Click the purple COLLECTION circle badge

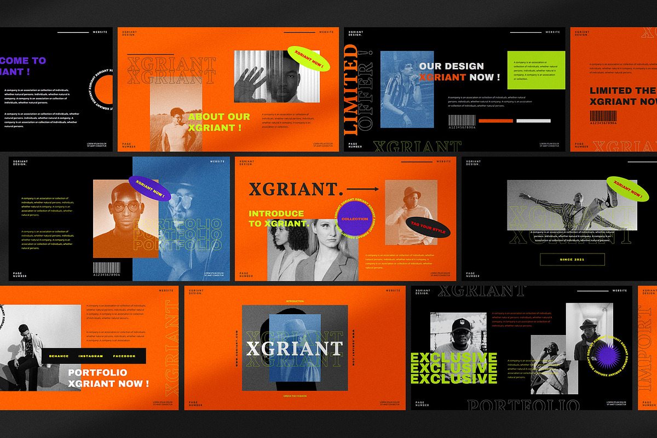354,218
